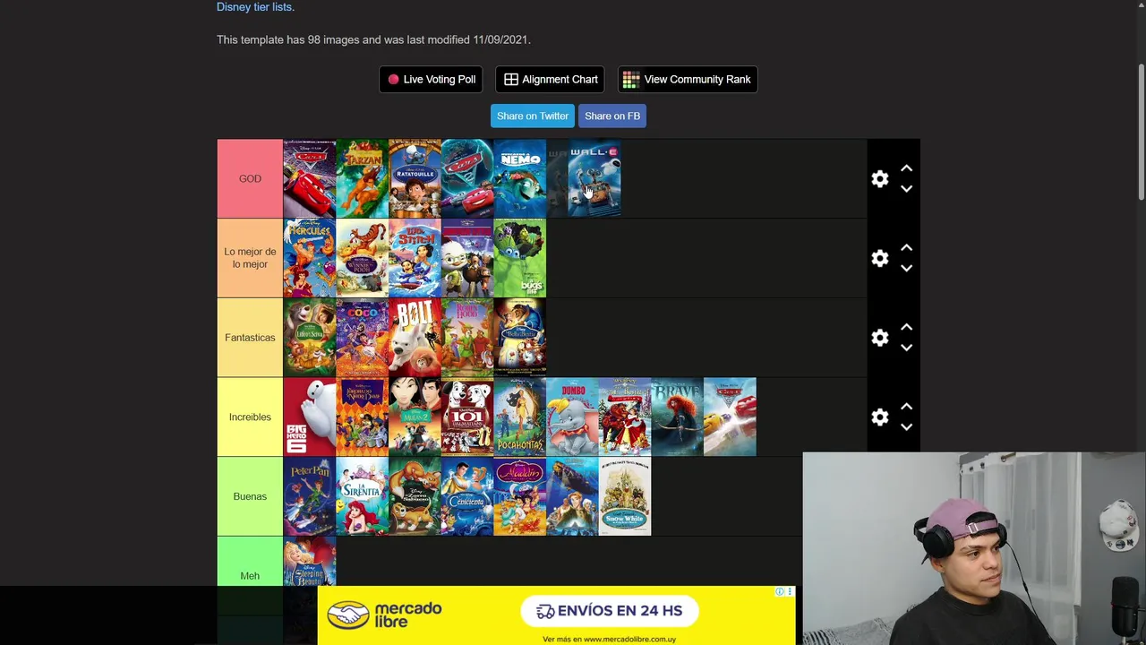Viewport: 1146px width, 645px height.
Task: Click the Envíos en 24 hs ad button
Action: tap(610, 611)
